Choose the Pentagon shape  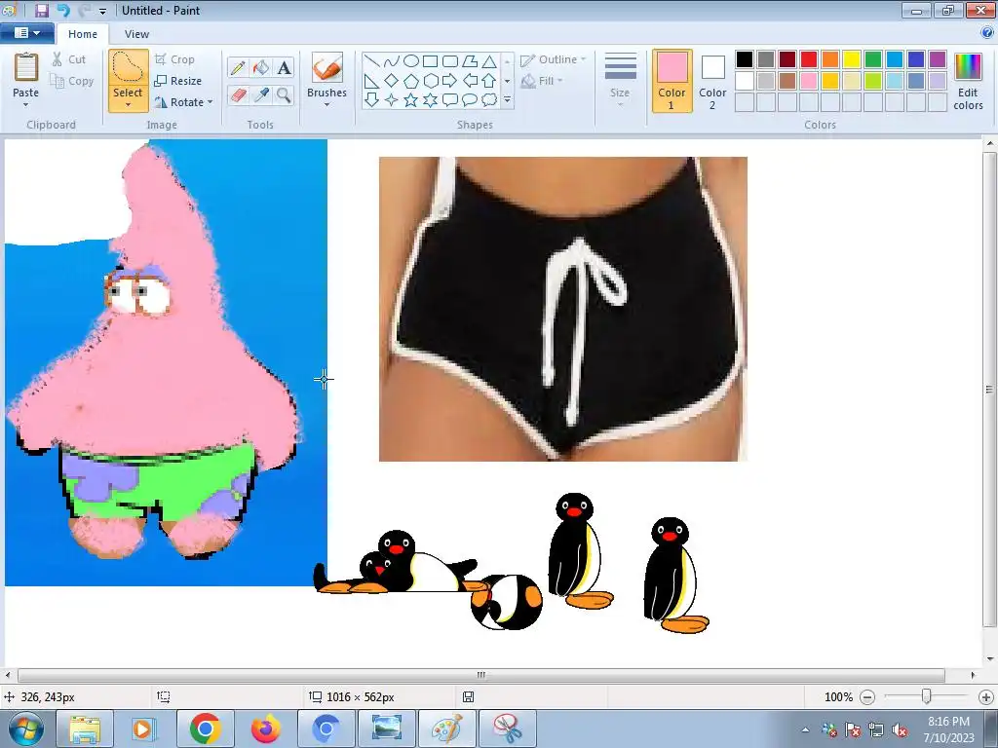(411, 81)
